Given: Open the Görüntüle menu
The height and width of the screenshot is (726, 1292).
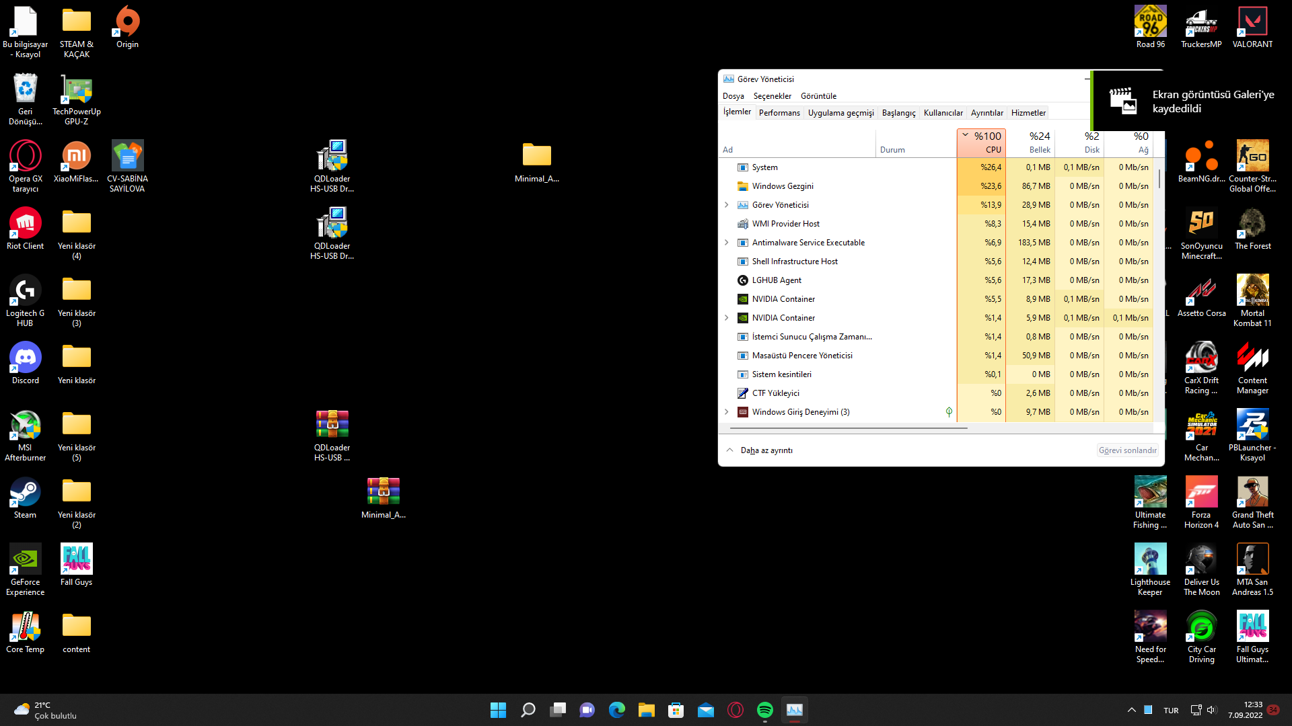Looking at the screenshot, I should tap(818, 96).
